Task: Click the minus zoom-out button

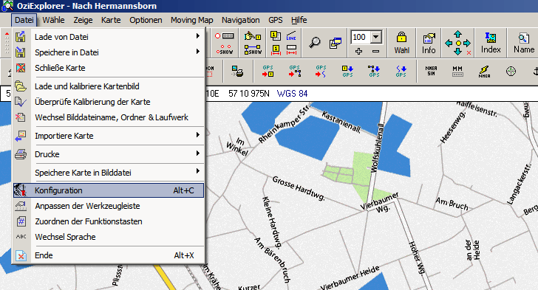Action: (375, 52)
